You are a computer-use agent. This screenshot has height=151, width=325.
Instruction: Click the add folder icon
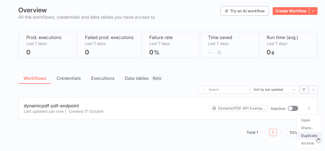pos(313,90)
